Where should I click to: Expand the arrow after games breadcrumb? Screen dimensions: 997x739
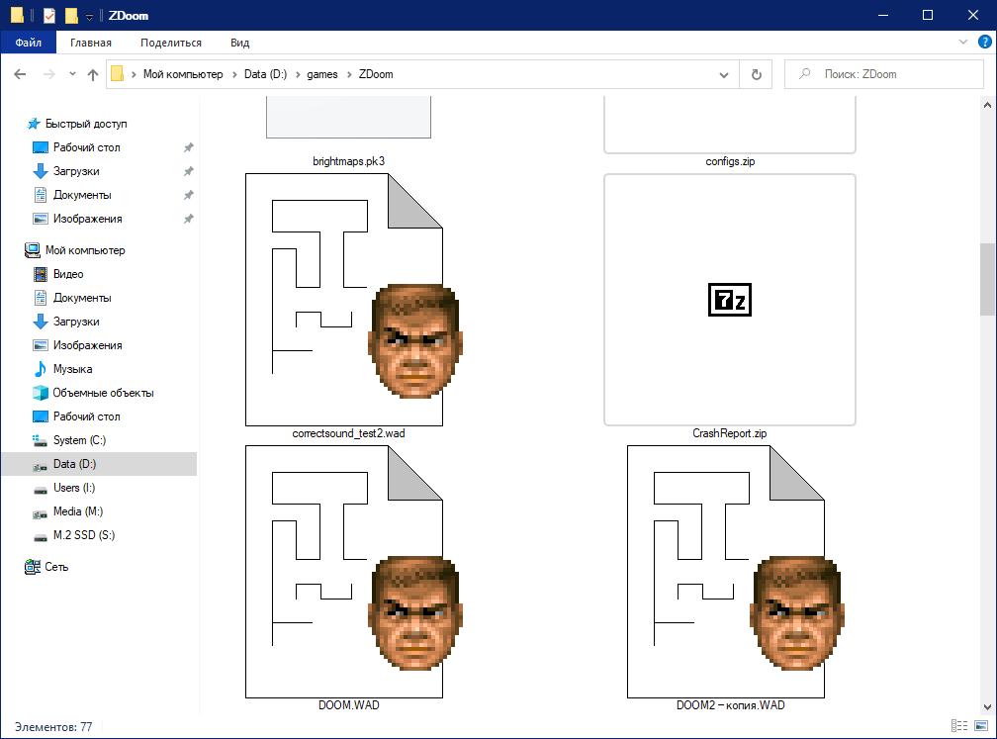click(x=349, y=74)
